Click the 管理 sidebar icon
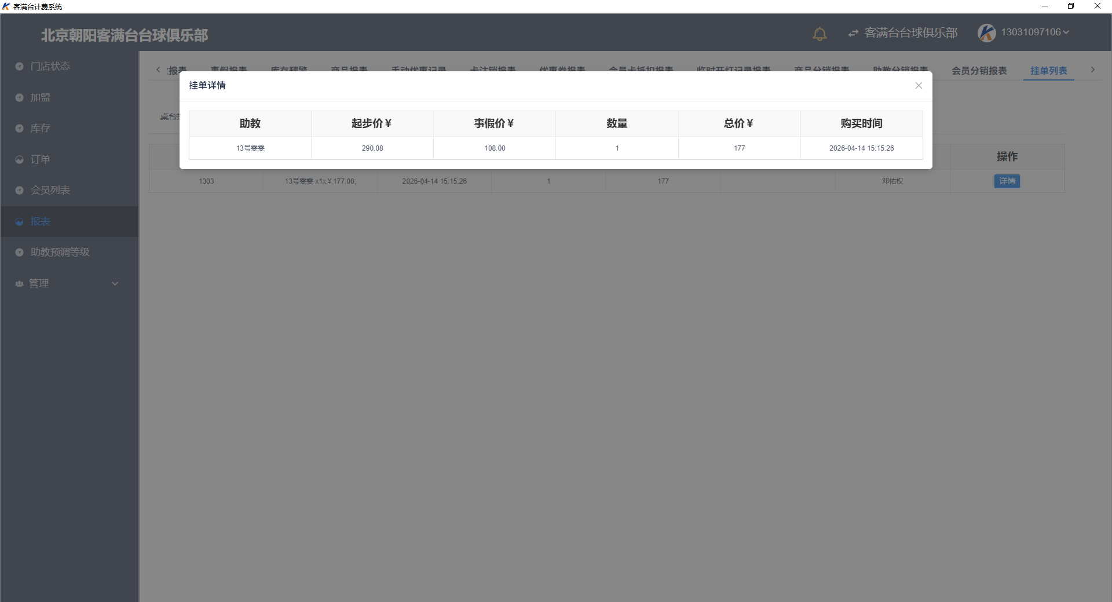 [x=19, y=283]
